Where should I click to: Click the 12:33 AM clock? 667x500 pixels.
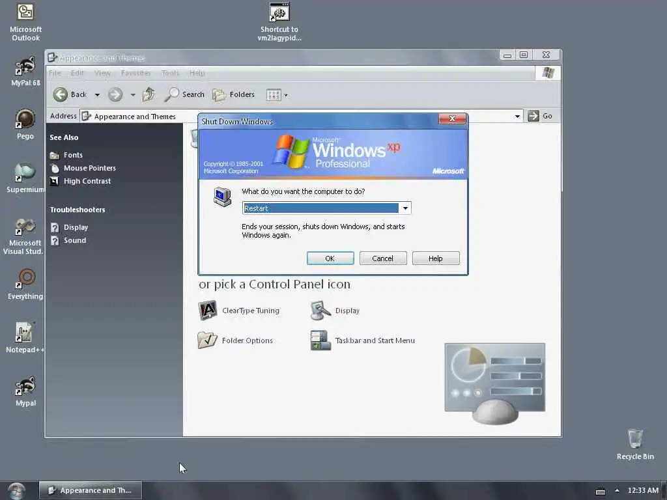coord(643,490)
